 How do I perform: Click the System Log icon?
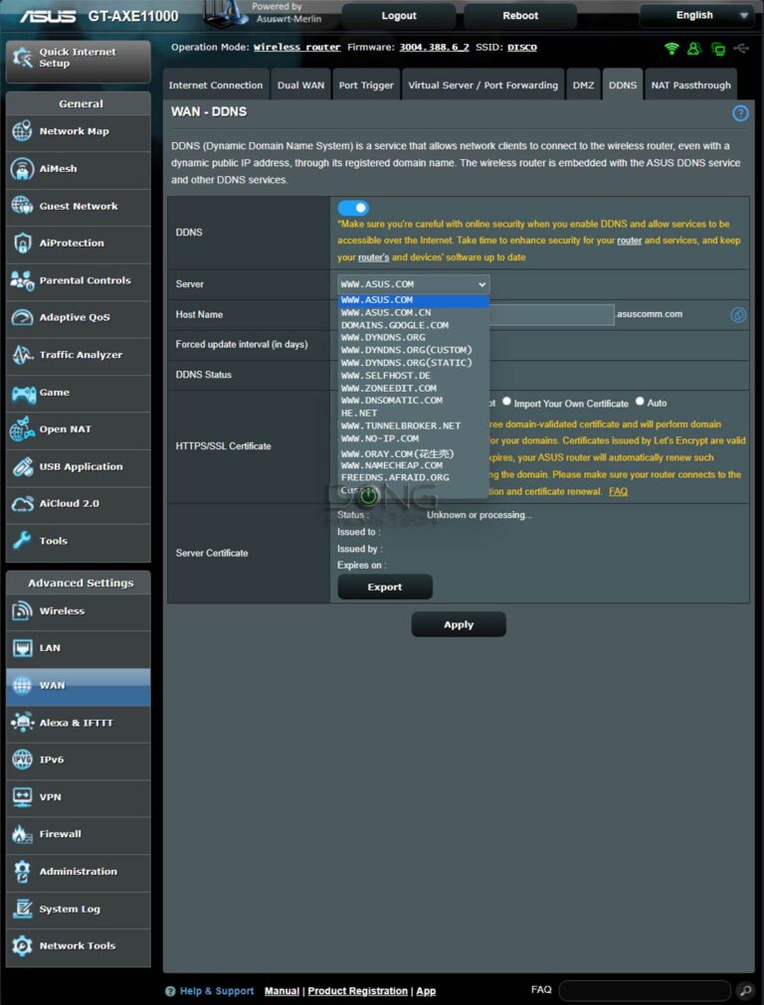pyautogui.click(x=22, y=909)
